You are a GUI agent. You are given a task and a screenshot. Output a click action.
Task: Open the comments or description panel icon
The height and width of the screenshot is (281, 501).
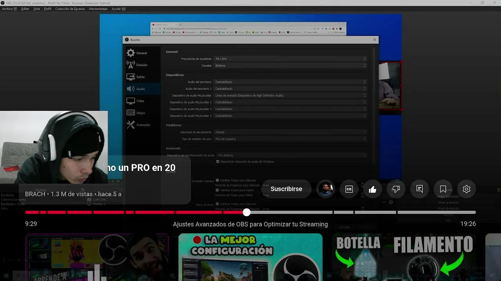tap(420, 189)
